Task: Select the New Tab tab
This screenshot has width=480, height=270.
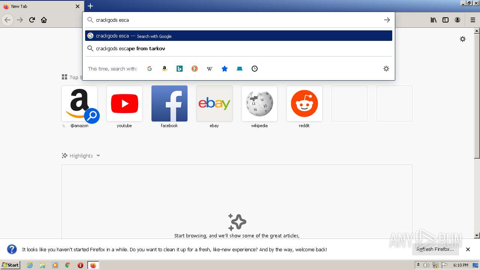Action: tap(42, 6)
